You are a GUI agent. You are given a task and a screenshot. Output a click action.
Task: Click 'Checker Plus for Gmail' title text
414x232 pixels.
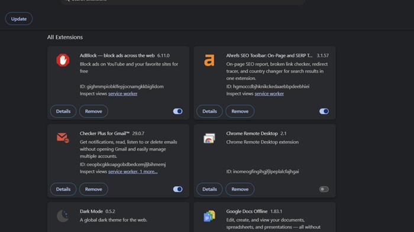coord(105,133)
